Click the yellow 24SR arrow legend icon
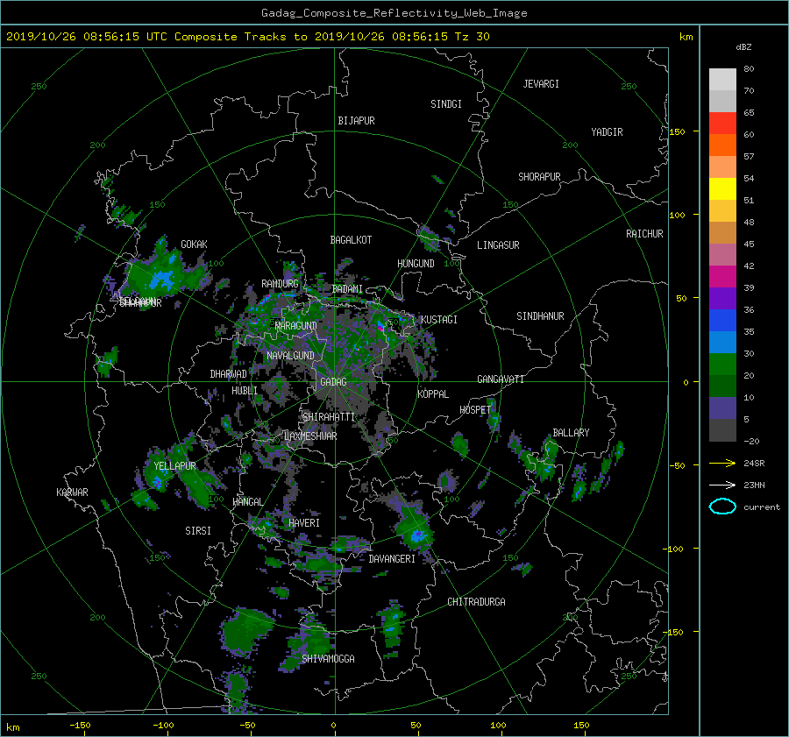This screenshot has height=737, width=789. click(x=722, y=463)
